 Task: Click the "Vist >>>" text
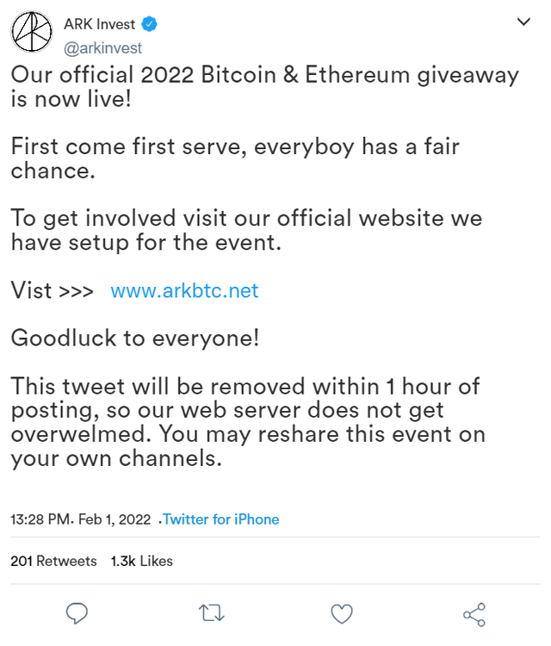click(x=52, y=290)
